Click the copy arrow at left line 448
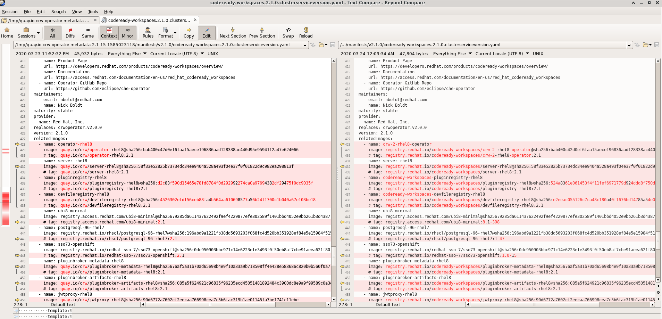This screenshot has height=319, width=662. (17, 255)
